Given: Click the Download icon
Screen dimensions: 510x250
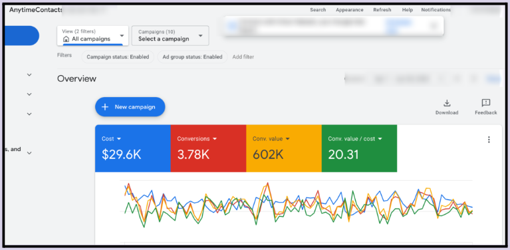Looking at the screenshot, I should [x=447, y=103].
